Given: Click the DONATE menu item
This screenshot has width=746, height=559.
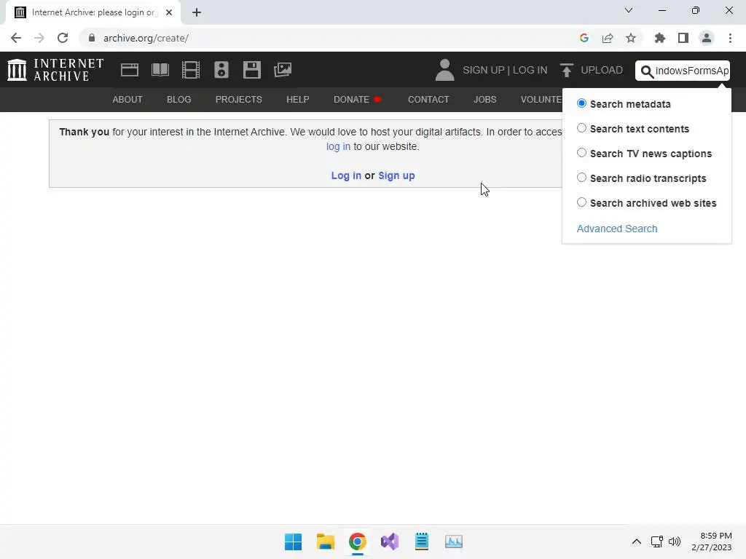Looking at the screenshot, I should click(x=357, y=99).
